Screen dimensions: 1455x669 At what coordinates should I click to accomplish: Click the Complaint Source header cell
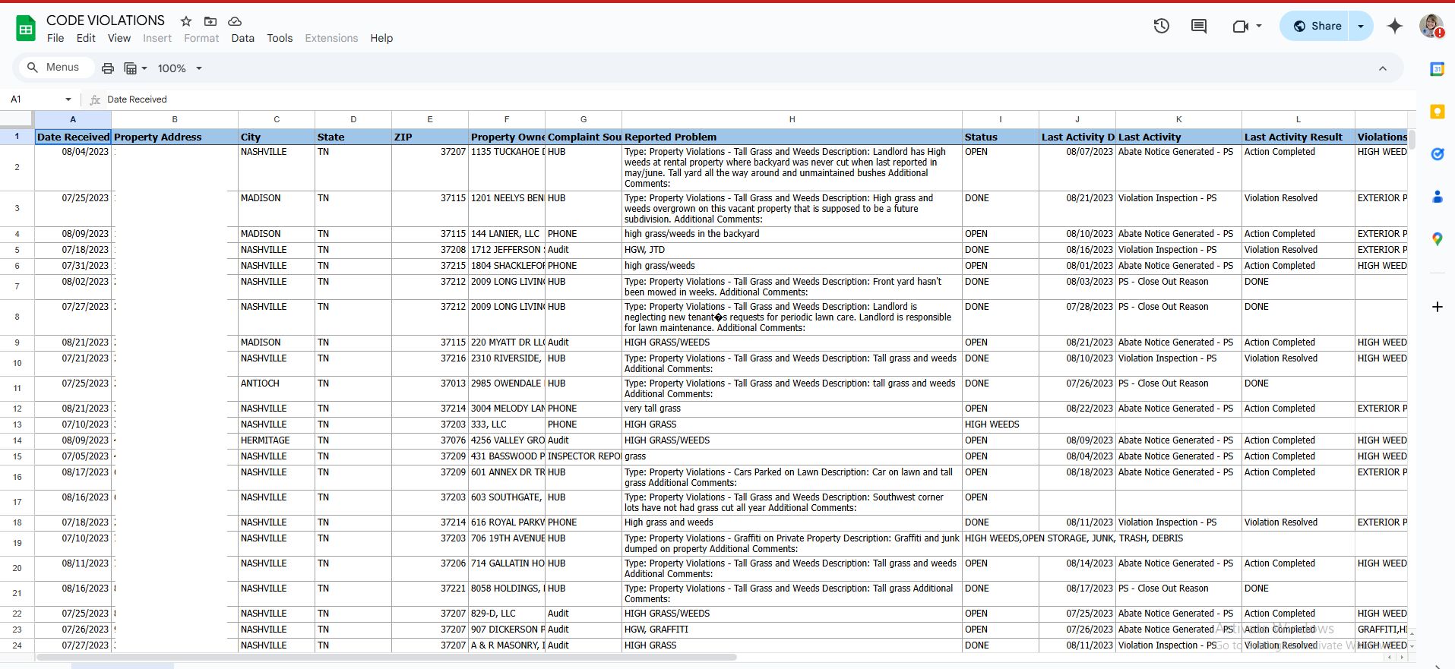pyautogui.click(x=584, y=137)
